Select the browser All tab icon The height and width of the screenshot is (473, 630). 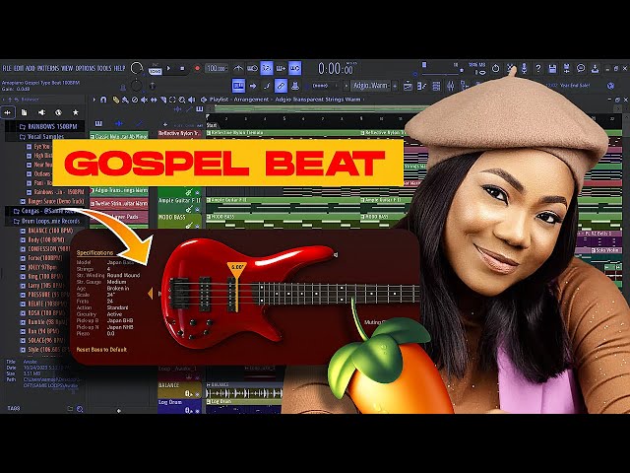tap(8, 112)
